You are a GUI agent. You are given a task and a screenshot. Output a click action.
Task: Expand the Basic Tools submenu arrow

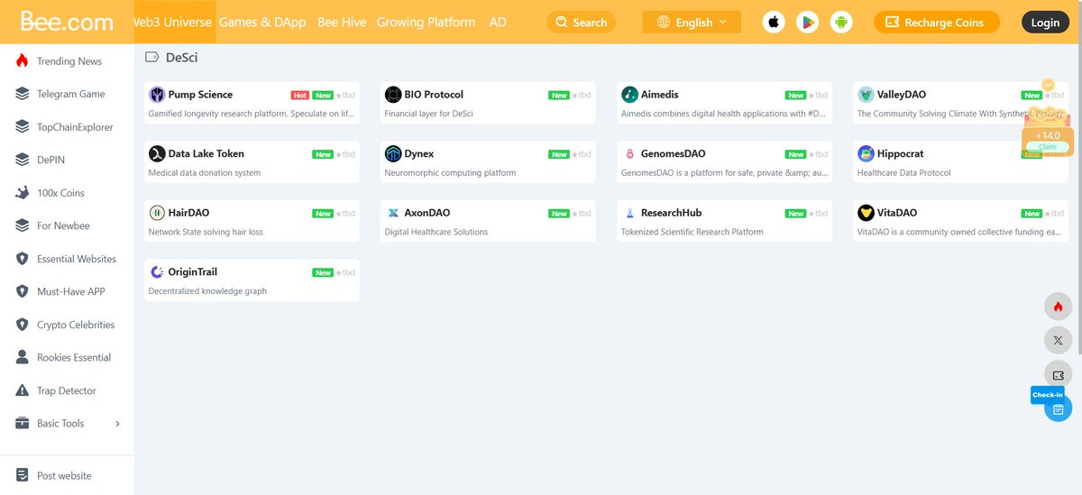pos(117,424)
